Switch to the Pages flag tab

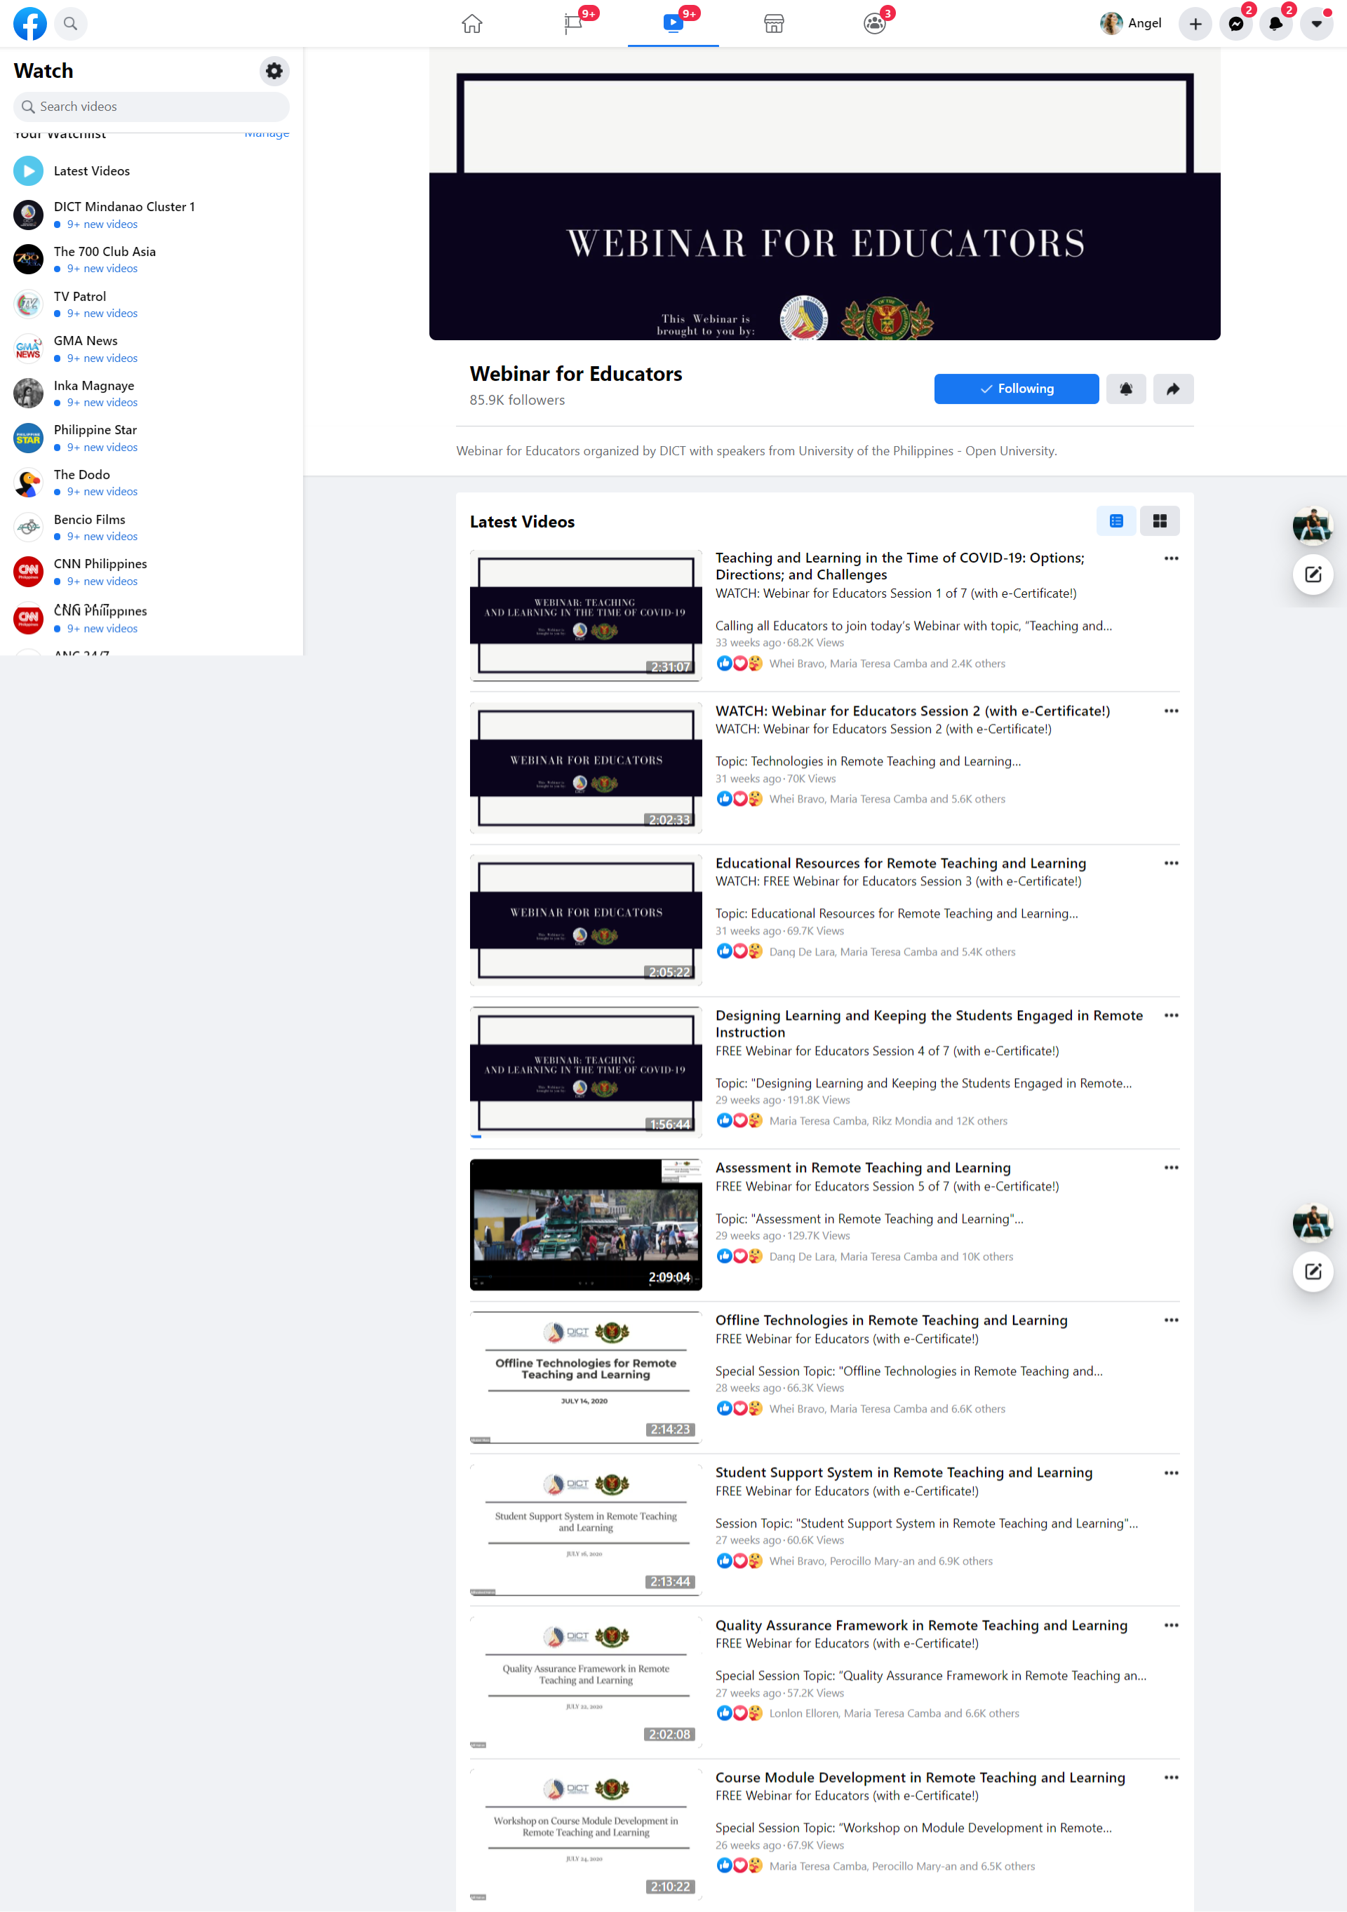(x=573, y=23)
